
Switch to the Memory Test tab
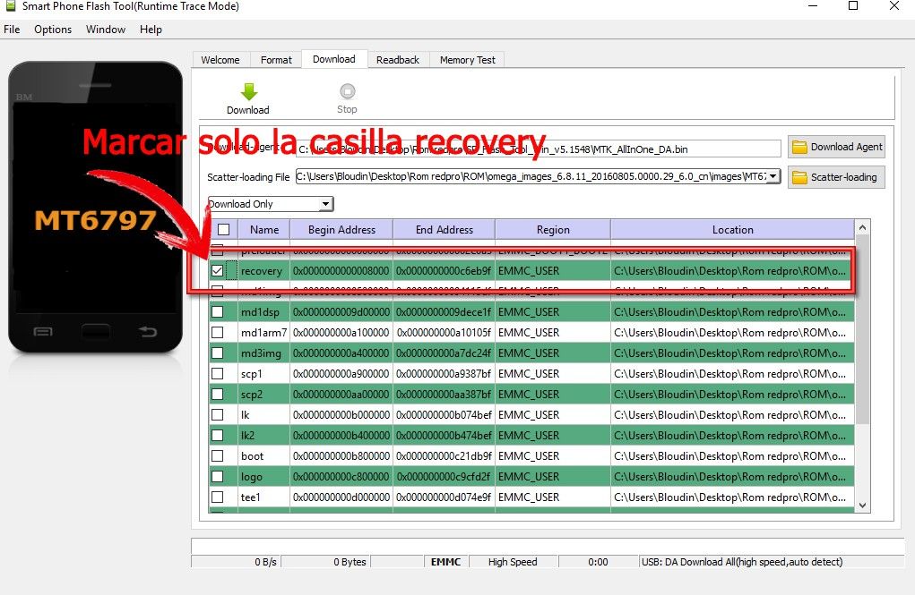[x=468, y=59]
